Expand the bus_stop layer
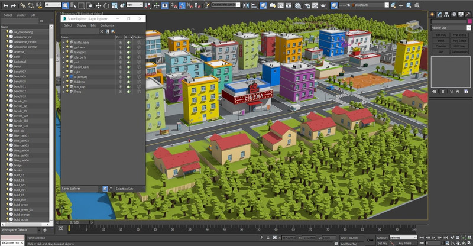This screenshot has width=473, height=246. 63,86
